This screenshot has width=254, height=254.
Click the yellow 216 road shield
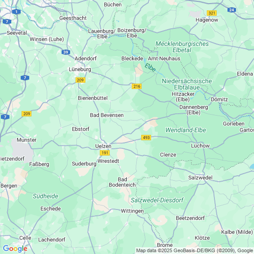click(x=137, y=86)
